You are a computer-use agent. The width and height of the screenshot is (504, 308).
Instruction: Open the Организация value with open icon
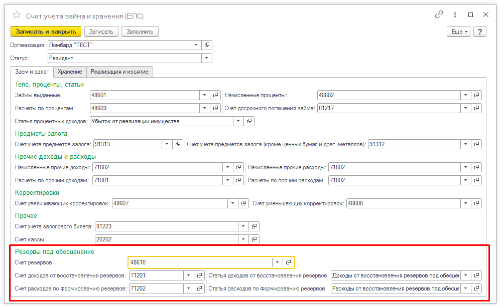pos(207,45)
